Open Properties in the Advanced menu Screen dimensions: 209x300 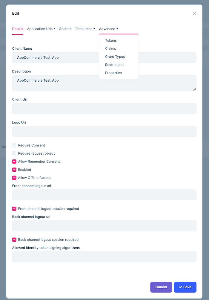[x=113, y=73]
